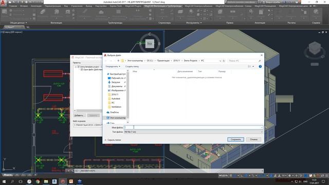Open the Тип файла combo box
The width and height of the screenshot is (329, 185).
(x=193, y=132)
